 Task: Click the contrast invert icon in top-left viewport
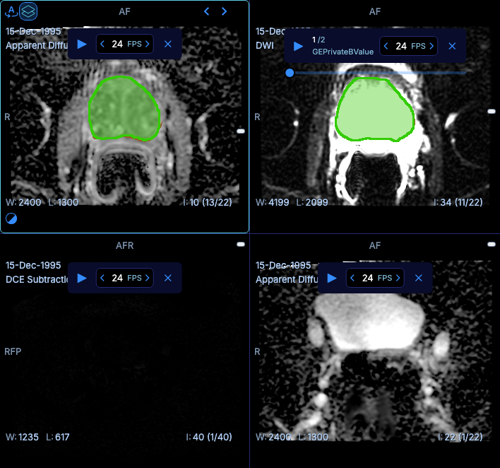point(11,218)
